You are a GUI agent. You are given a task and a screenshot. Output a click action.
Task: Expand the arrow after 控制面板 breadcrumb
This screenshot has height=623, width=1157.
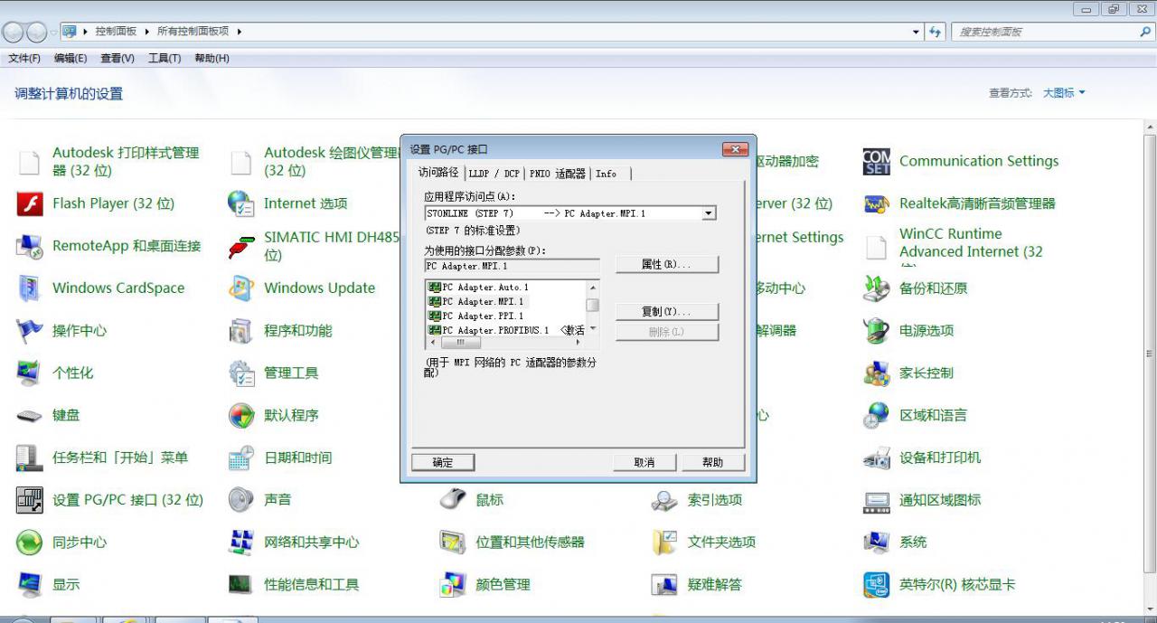coord(146,32)
